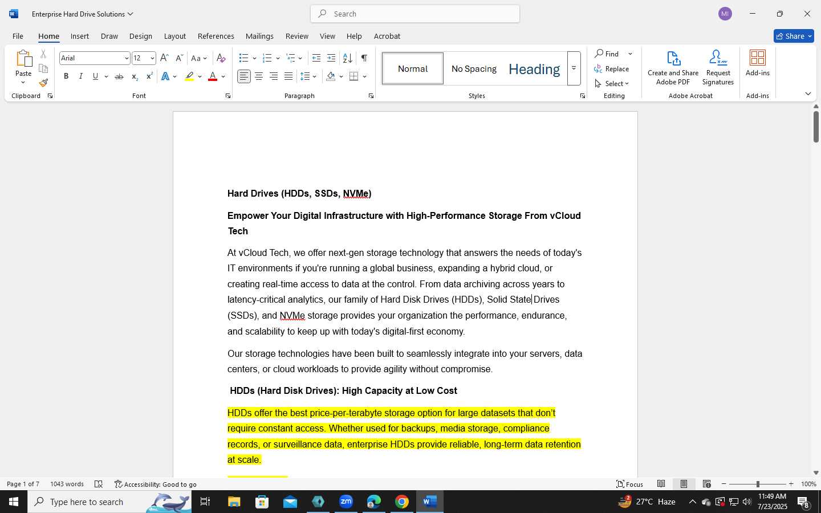Apply superscript formatting
821x513 pixels.
click(x=149, y=76)
